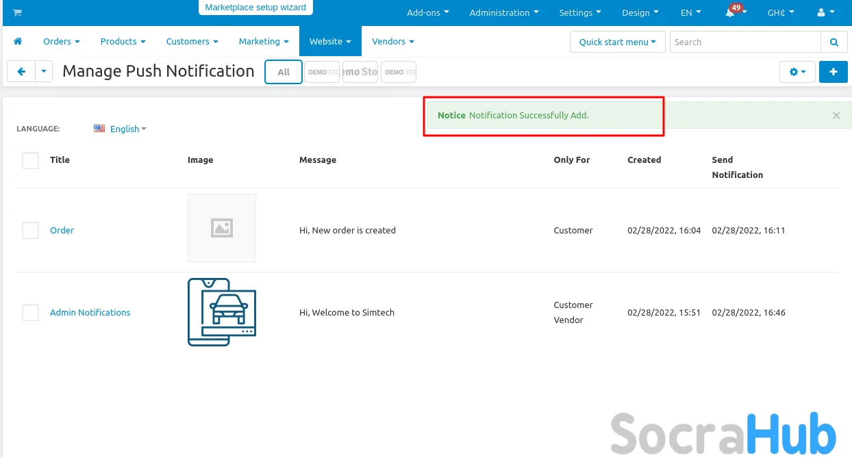
Task: Go to the home dashboard icon
Action: pos(18,42)
